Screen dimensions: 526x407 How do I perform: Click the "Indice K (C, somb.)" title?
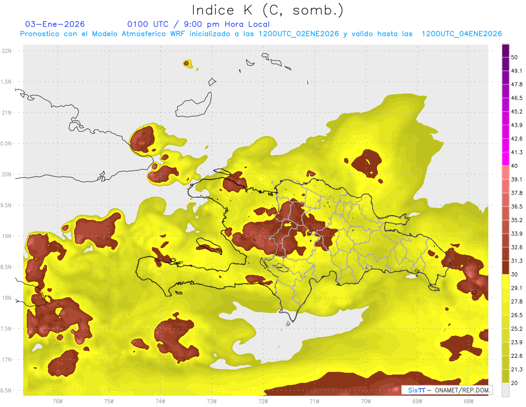tap(267, 10)
